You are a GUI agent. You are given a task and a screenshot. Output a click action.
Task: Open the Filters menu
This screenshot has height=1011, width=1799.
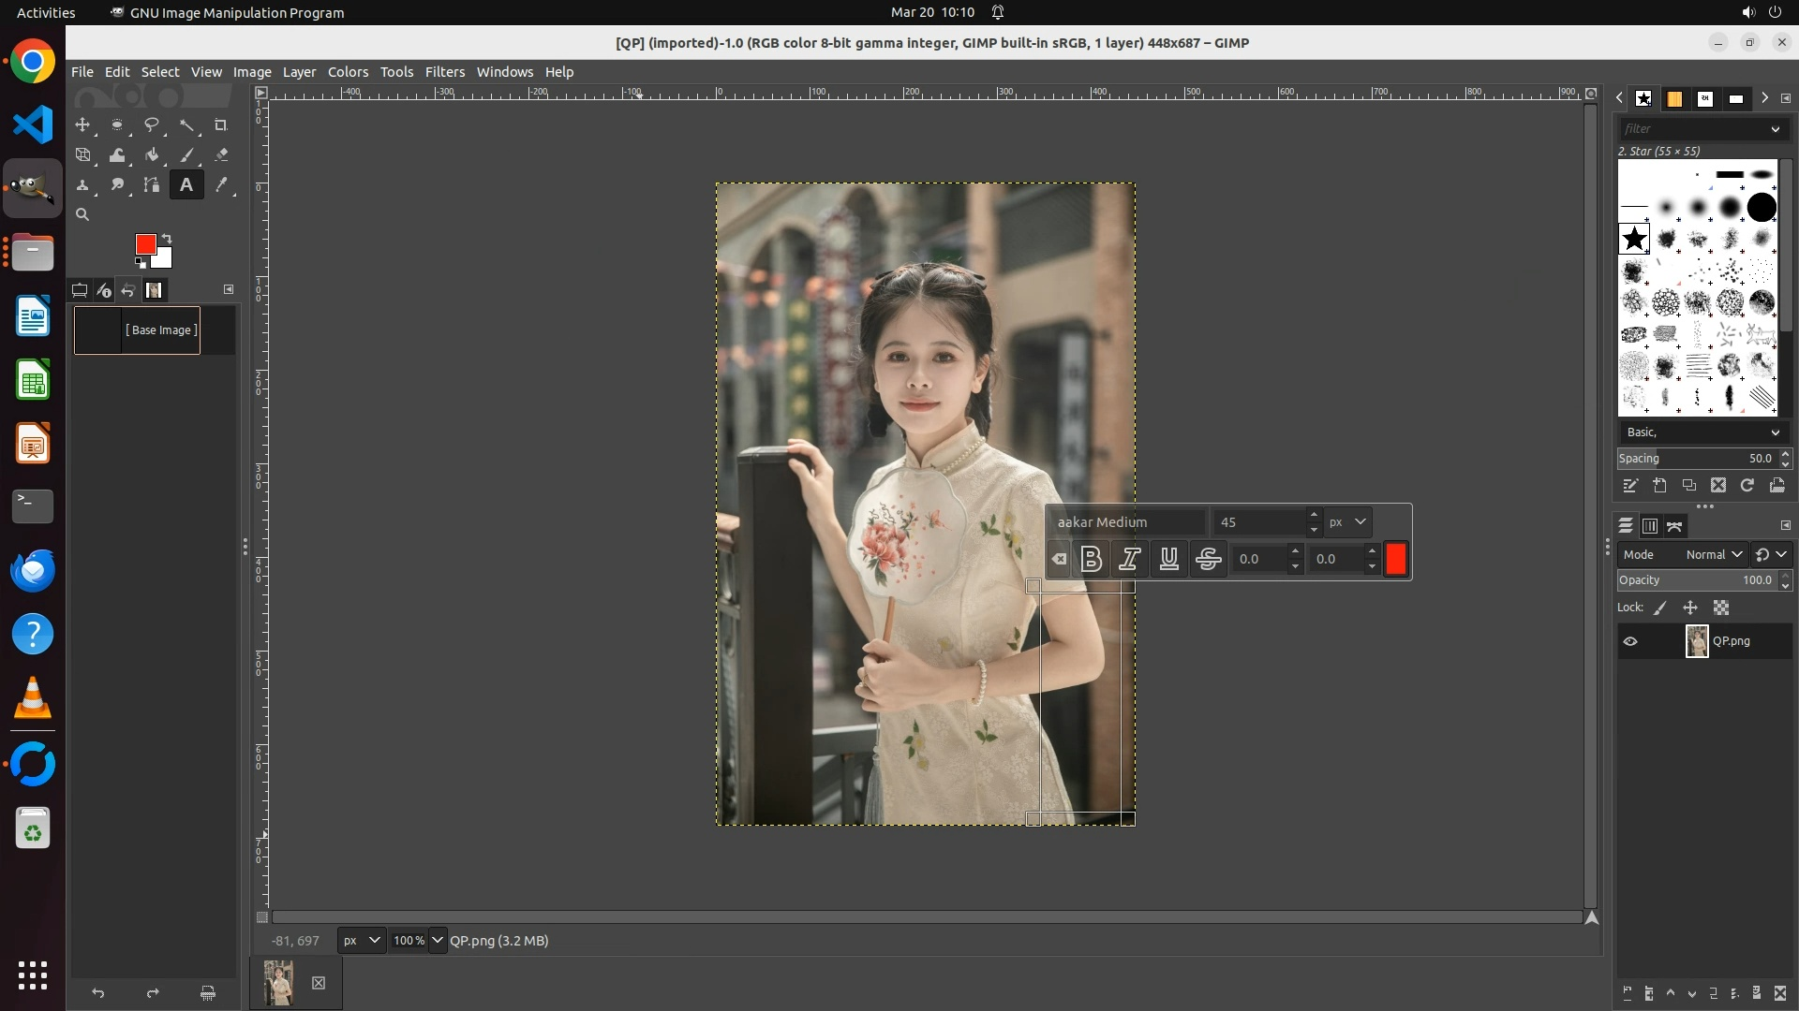[444, 72]
